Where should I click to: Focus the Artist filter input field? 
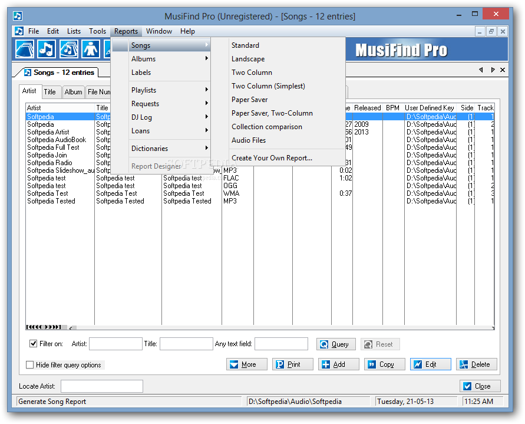click(115, 344)
